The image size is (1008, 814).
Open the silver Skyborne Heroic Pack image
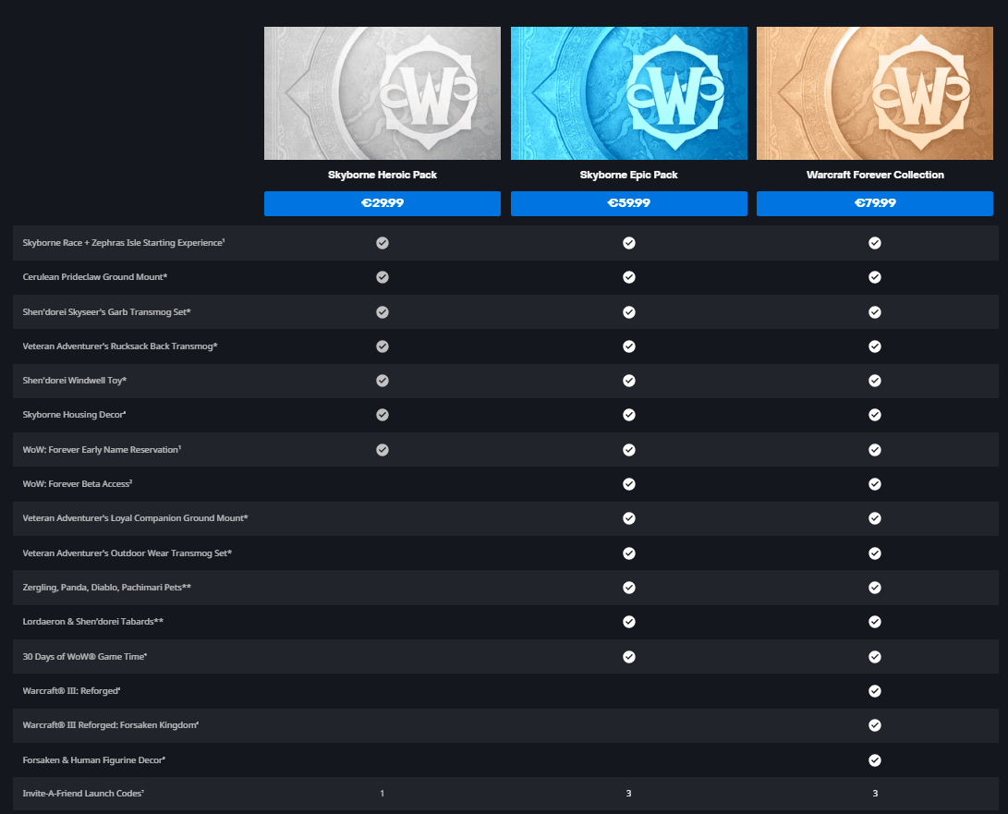coord(382,93)
